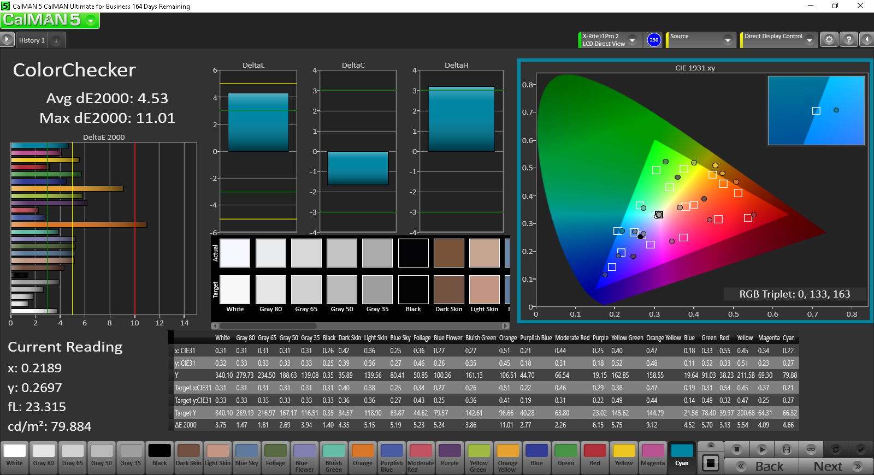874x475 pixels.
Task: Click the refresh arrows icon
Action: [x=835, y=449]
